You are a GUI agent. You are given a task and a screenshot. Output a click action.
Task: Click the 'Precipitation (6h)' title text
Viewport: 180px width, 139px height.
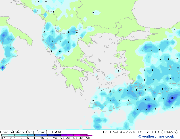pos(17,132)
